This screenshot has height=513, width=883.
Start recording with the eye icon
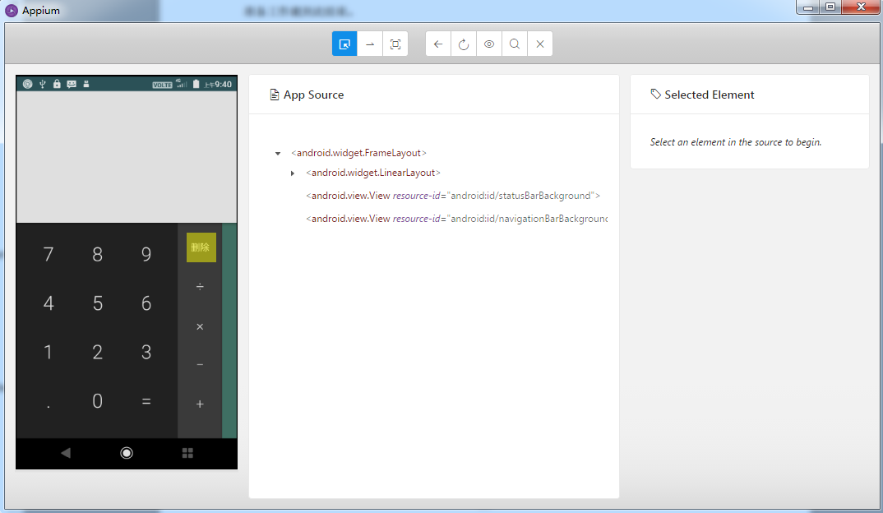[x=489, y=44]
